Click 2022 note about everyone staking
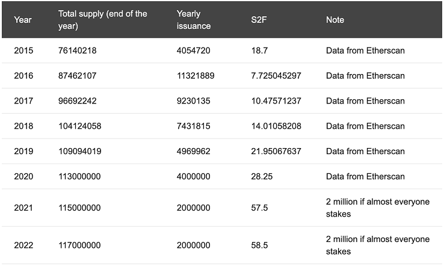444x266 pixels. click(x=378, y=246)
